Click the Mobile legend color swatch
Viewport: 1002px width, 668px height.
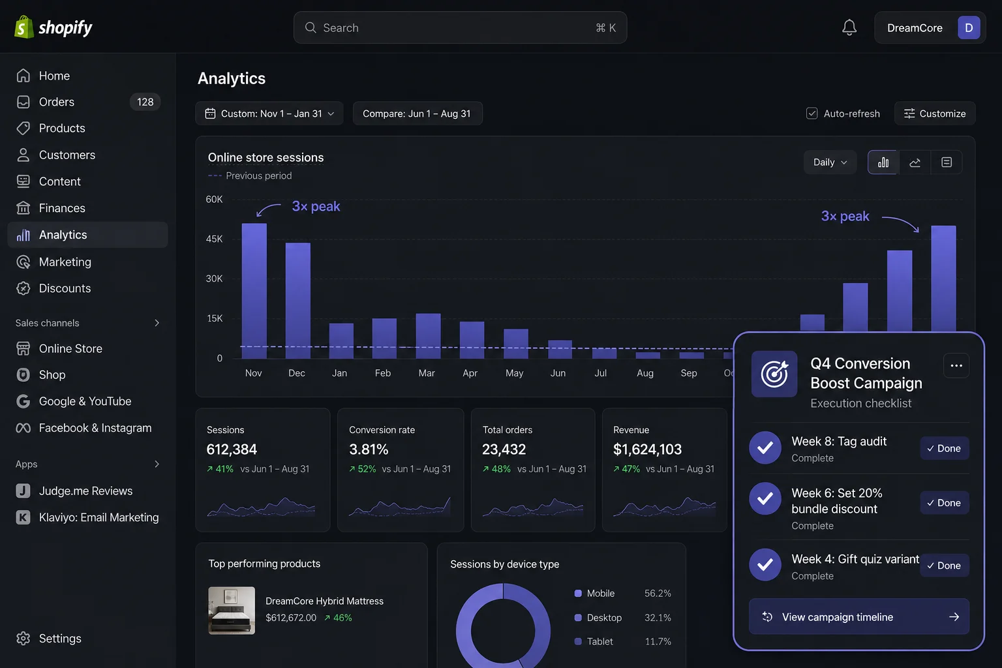578,594
